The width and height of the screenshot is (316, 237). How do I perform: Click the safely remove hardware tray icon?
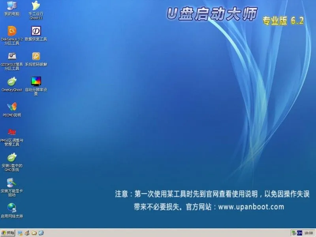[293, 233]
